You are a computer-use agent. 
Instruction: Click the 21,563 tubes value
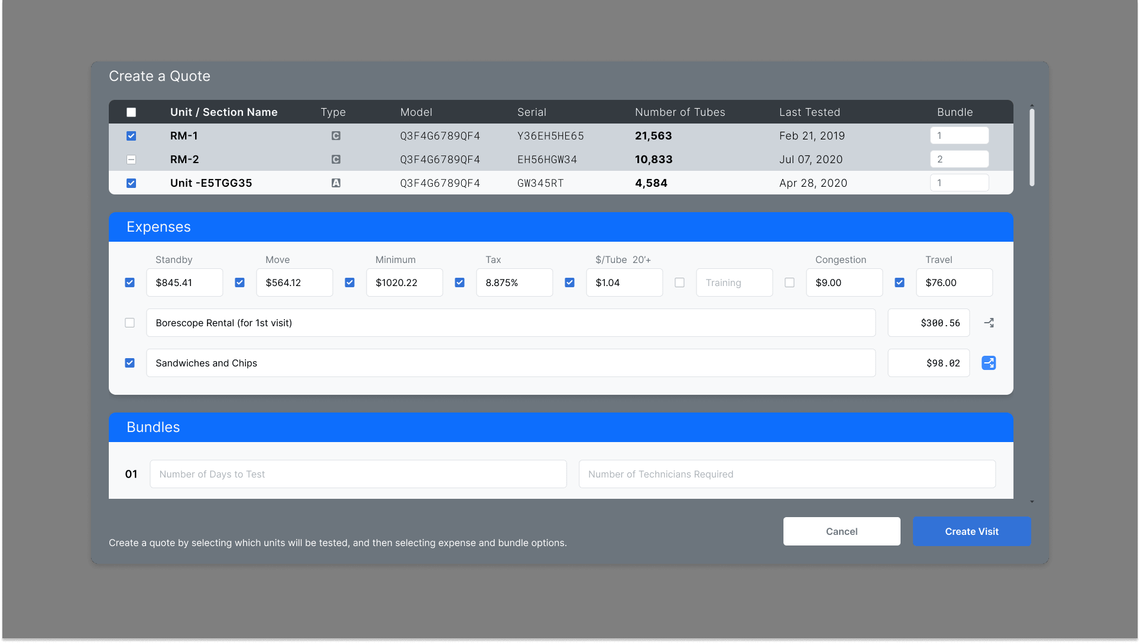pos(653,136)
